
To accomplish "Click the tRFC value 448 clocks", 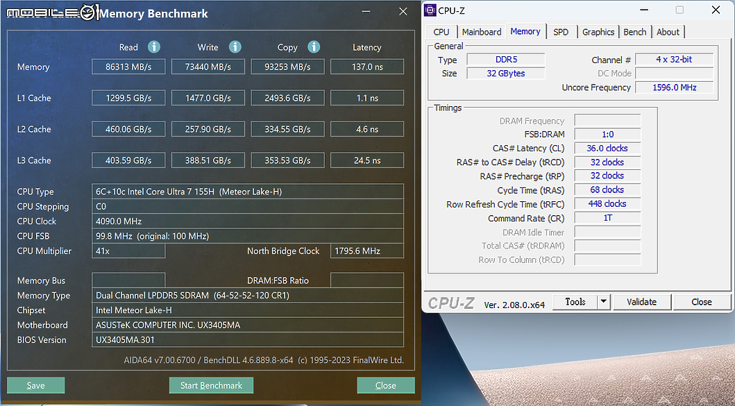I will (x=607, y=204).
